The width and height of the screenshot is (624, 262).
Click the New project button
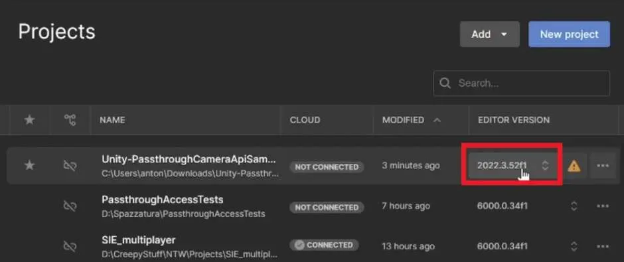[569, 34]
